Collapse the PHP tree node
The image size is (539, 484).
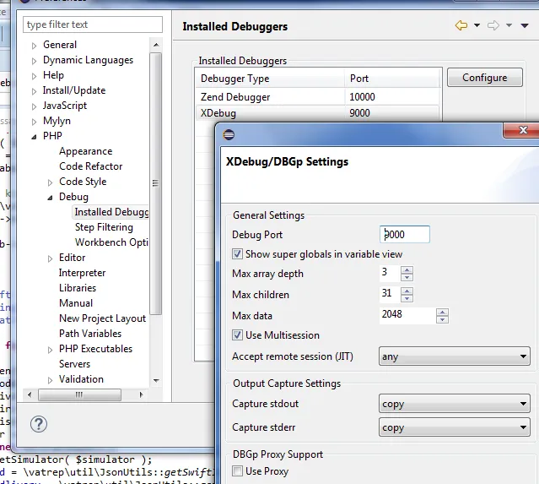coord(34,137)
